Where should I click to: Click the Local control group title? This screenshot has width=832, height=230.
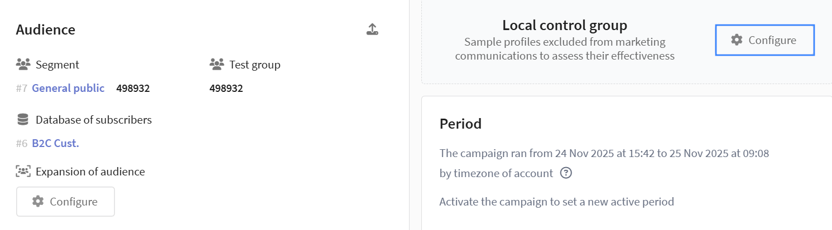[x=565, y=25]
